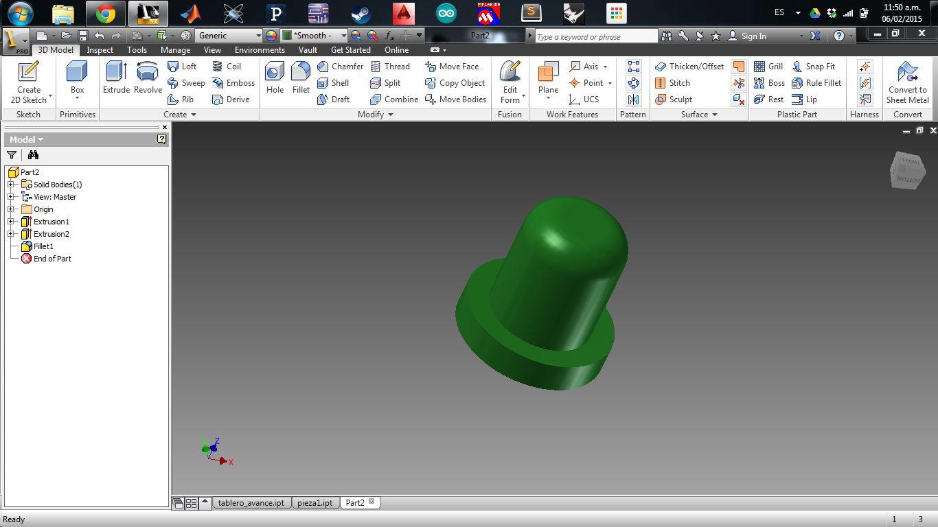The height and width of the screenshot is (527, 938).
Task: Click the Snap Fit tool
Action: pyautogui.click(x=813, y=67)
